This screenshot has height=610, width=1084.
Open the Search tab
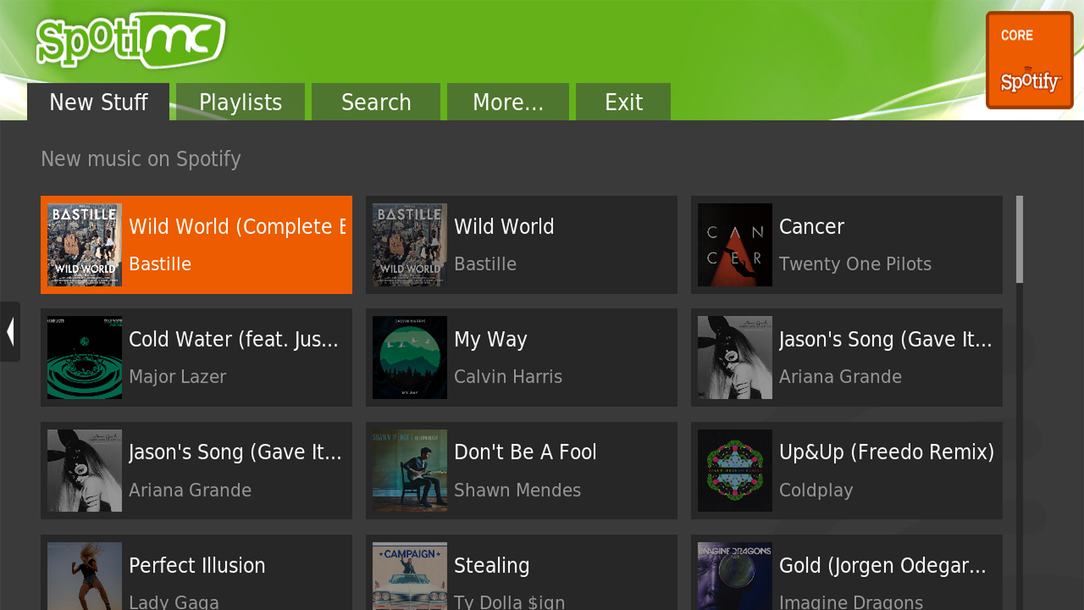coord(376,102)
